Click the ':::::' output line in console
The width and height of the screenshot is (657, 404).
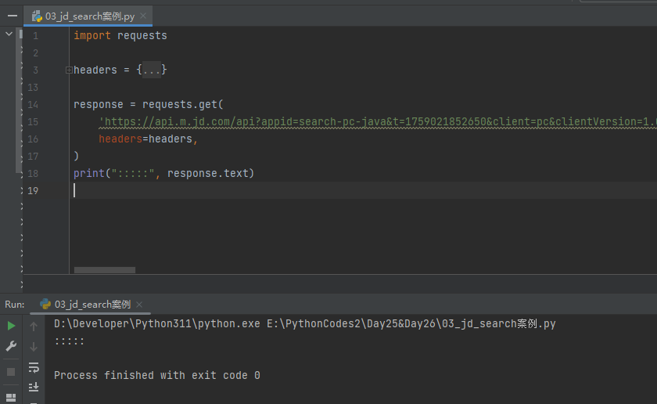point(69,341)
